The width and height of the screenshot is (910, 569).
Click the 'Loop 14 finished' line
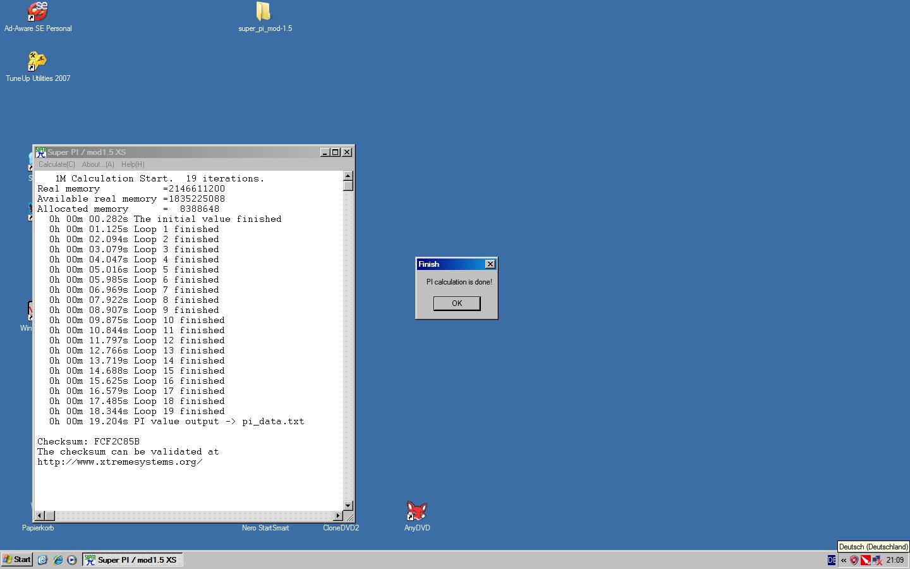[137, 361]
